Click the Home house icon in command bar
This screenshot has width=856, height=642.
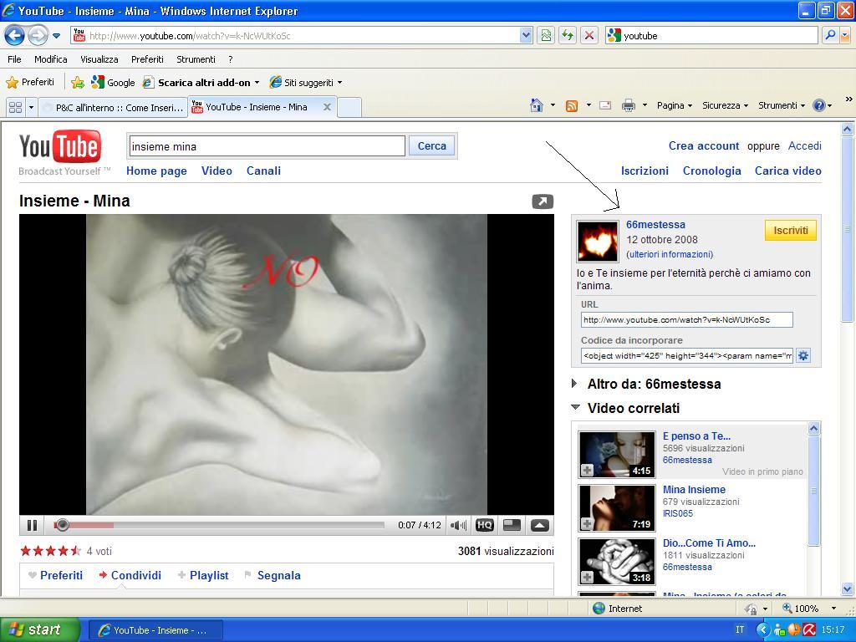[x=537, y=105]
